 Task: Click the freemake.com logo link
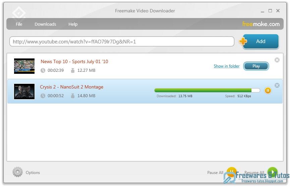(261, 24)
